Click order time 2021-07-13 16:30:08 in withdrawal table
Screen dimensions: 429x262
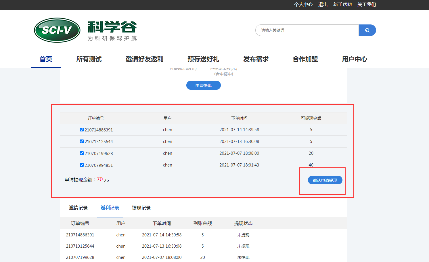tap(239, 141)
